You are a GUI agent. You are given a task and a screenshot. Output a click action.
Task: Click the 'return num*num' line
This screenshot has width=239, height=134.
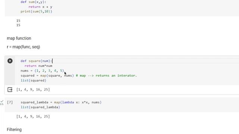pyautogui.click(x=38, y=66)
